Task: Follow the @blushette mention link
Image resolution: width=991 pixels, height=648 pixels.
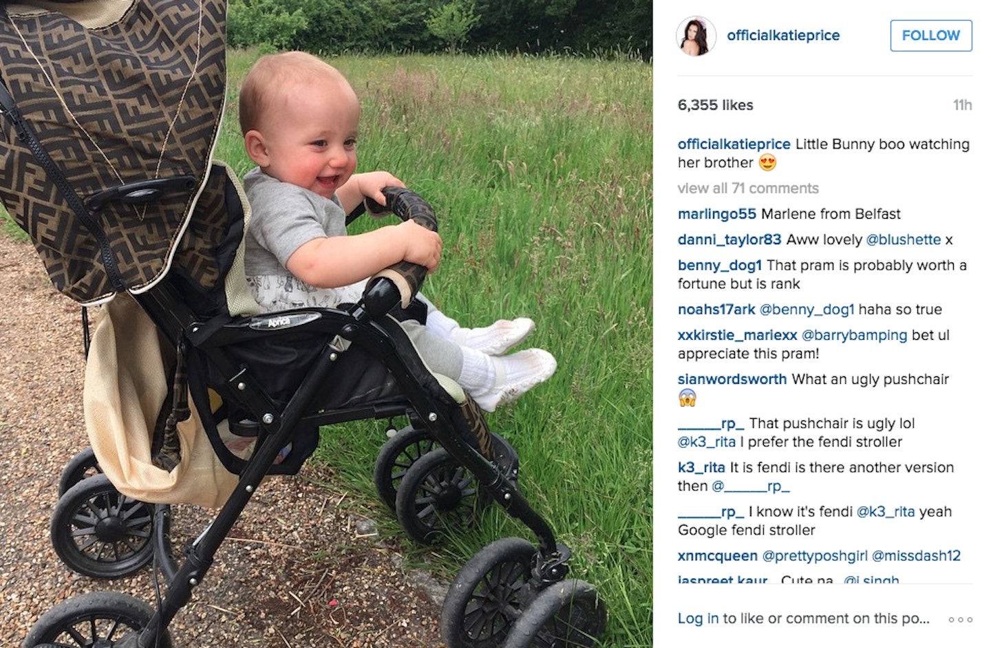Action: 904,239
